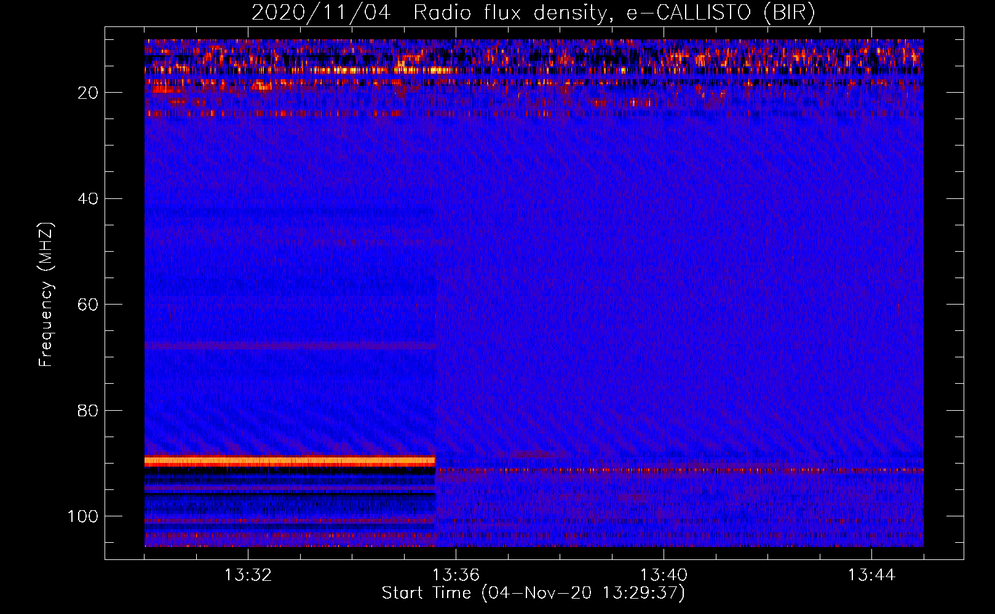Click the 13:36 time tick label
The image size is (995, 614).
click(x=456, y=575)
